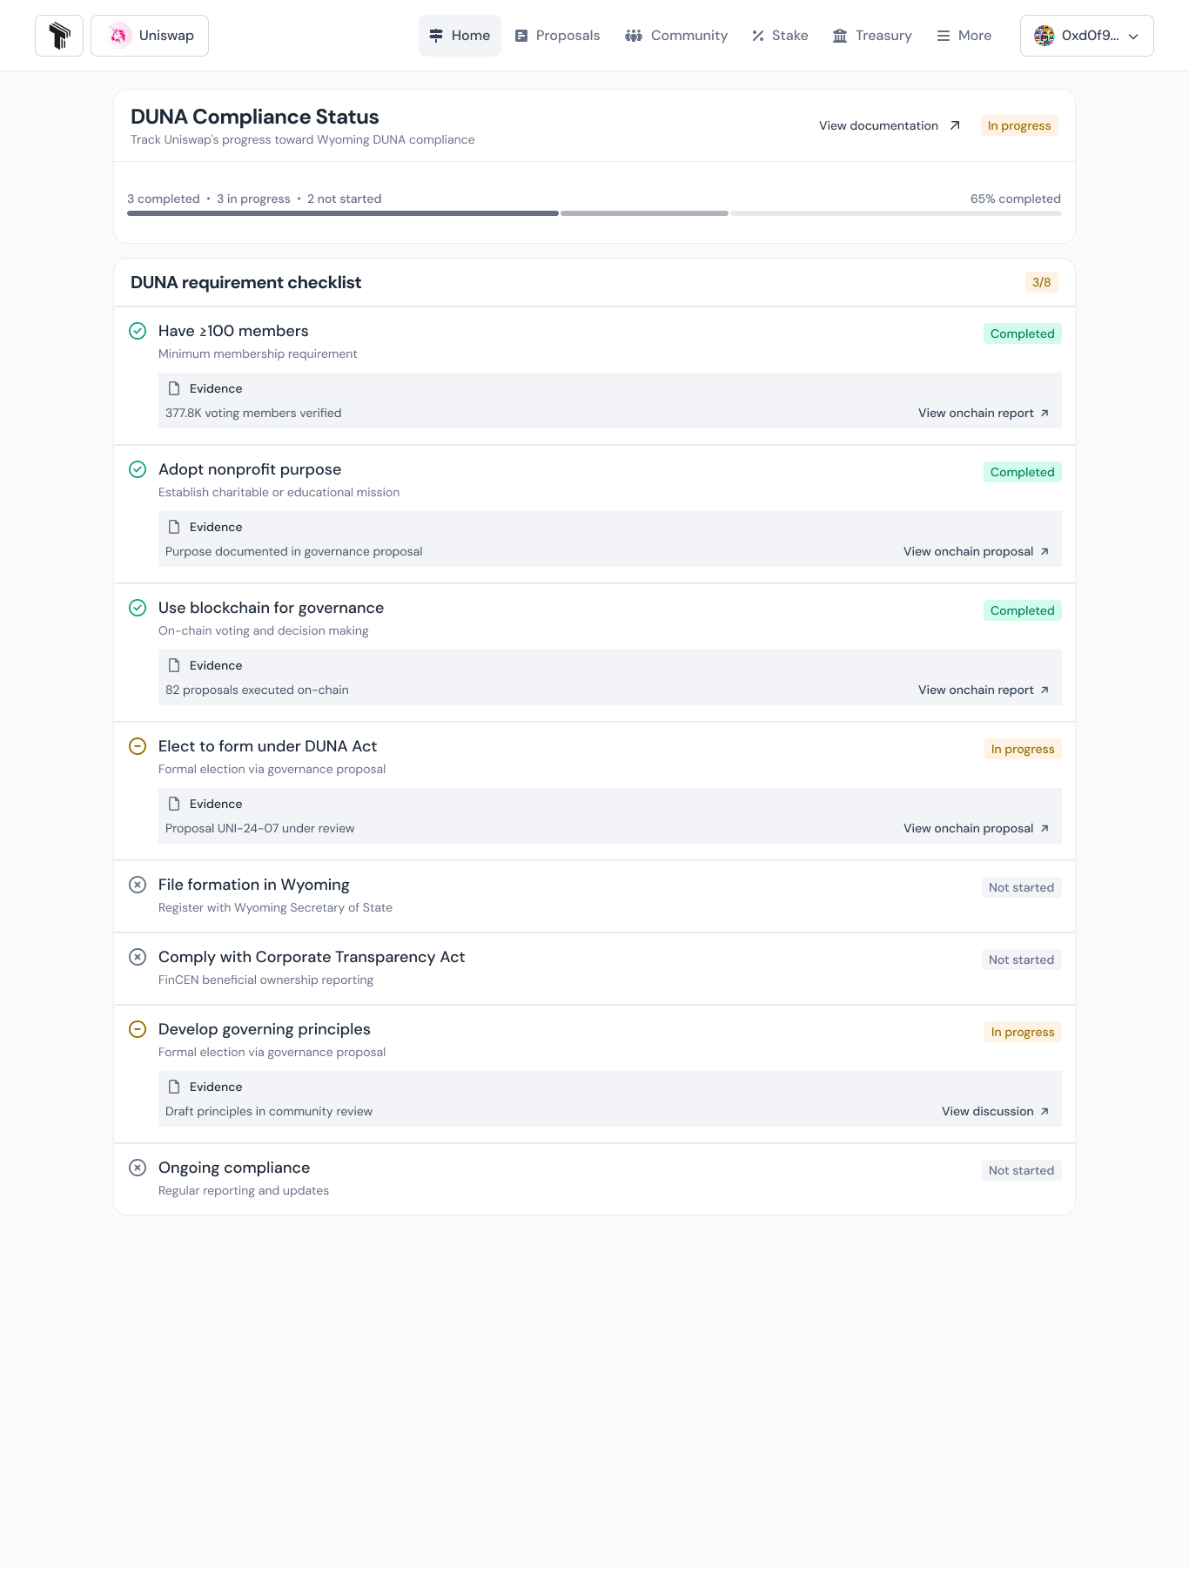View onchain proposal for nonprofit purpose

[x=976, y=551]
